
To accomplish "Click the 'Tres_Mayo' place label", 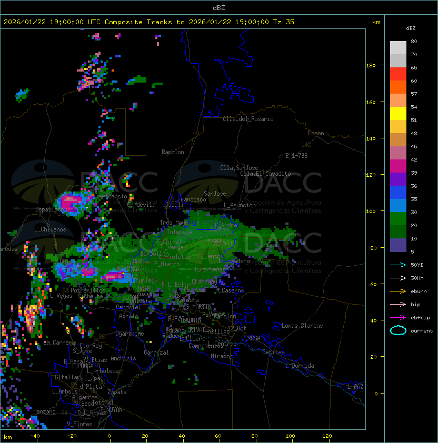I will 174,223.
